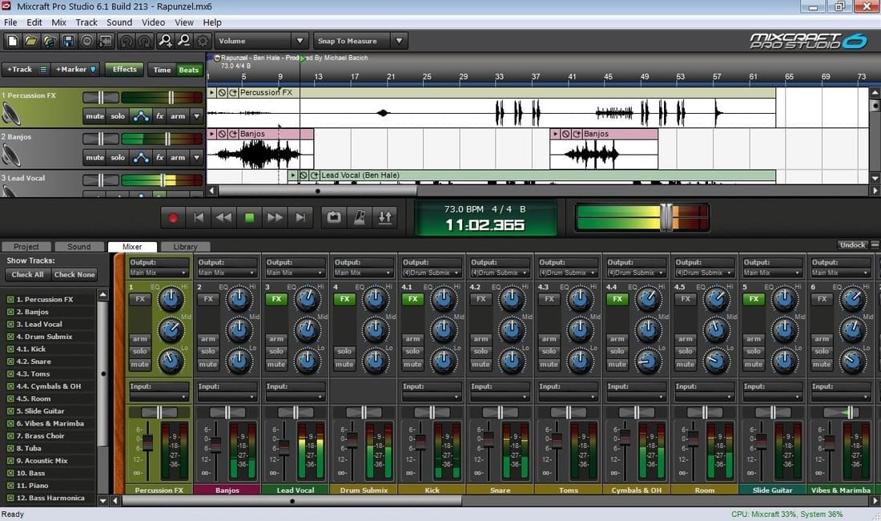Screen dimensions: 881x521
Task: Open the Input dropdown on the Banjos channel
Action: [x=227, y=397]
